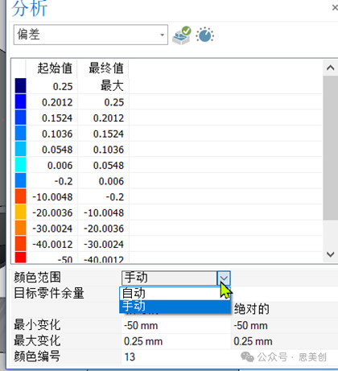
Task: Select 手动 from the color range list
Action: (x=175, y=306)
